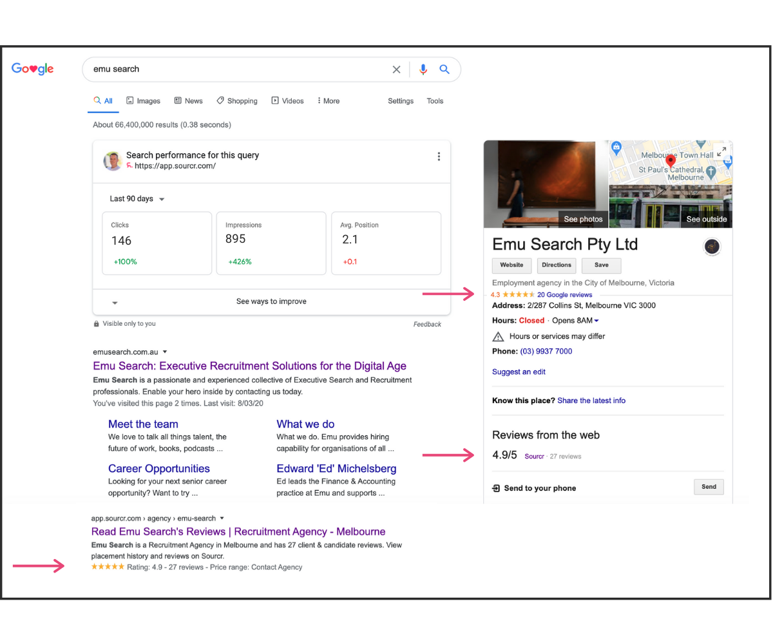Open the Clicks metric card
This screenshot has width=773, height=644.
(x=157, y=243)
